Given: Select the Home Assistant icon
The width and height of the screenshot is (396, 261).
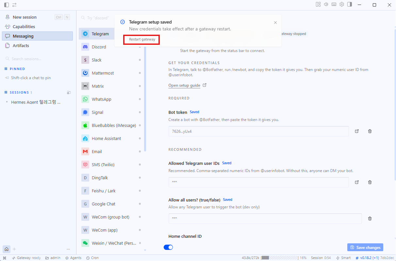Looking at the screenshot, I should pos(85,138).
